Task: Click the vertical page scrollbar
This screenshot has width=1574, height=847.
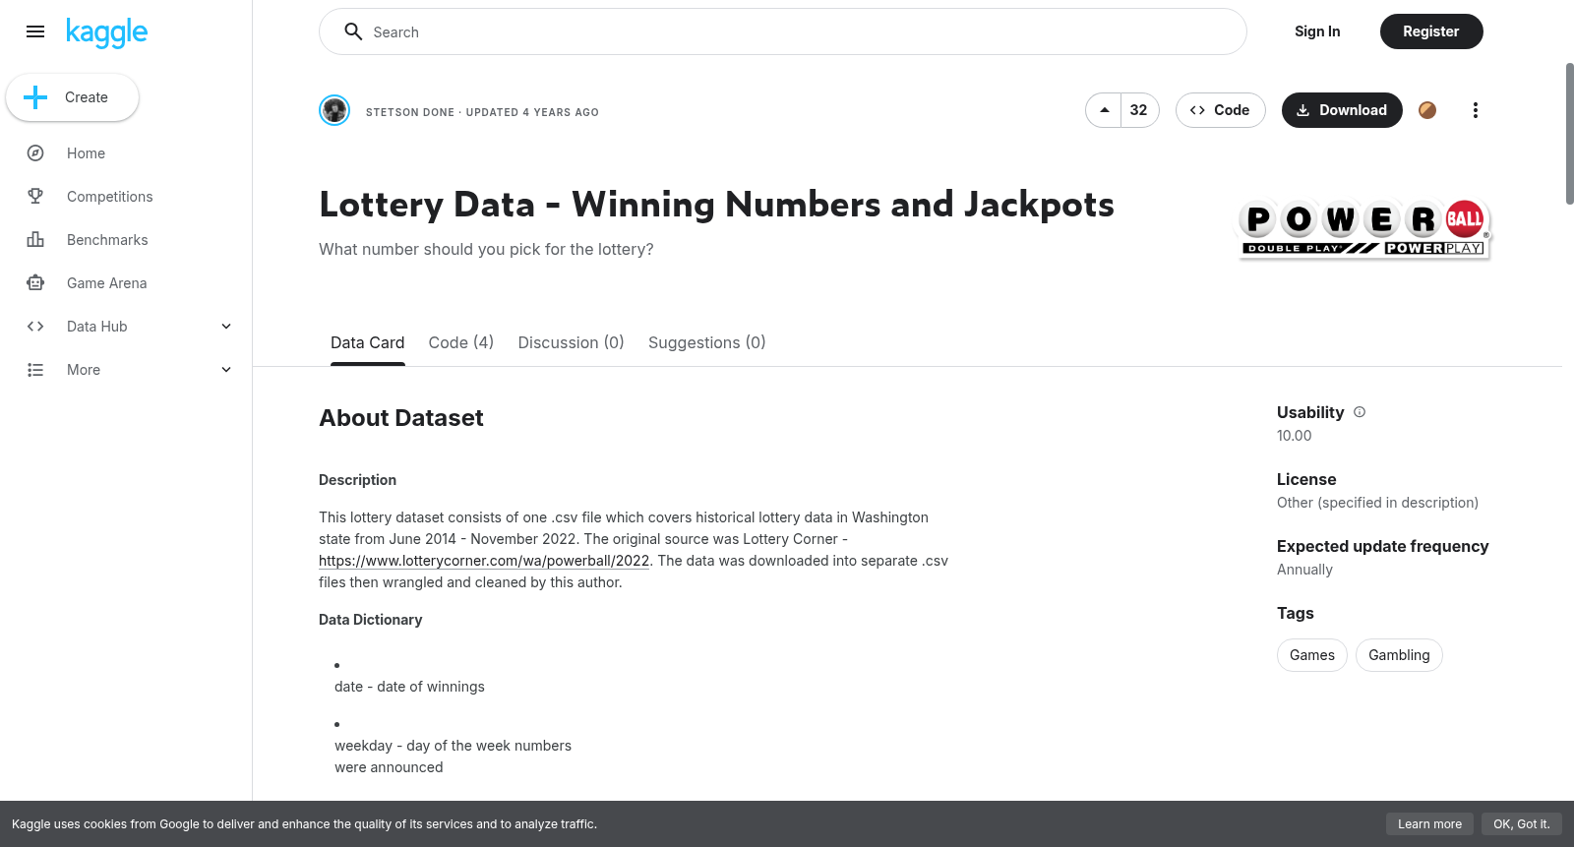Action: tap(1569, 134)
